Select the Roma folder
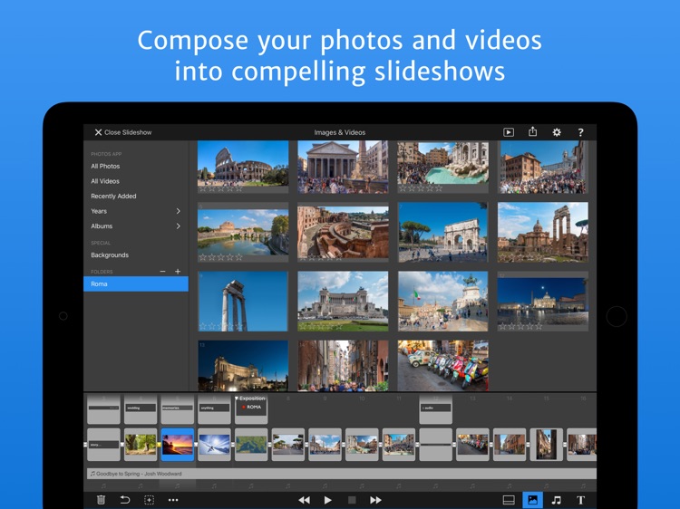The width and height of the screenshot is (680, 509). click(x=136, y=283)
